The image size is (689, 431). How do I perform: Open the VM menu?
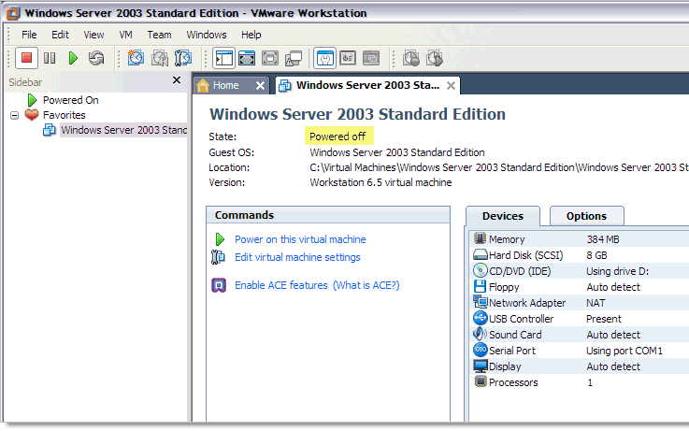point(125,35)
